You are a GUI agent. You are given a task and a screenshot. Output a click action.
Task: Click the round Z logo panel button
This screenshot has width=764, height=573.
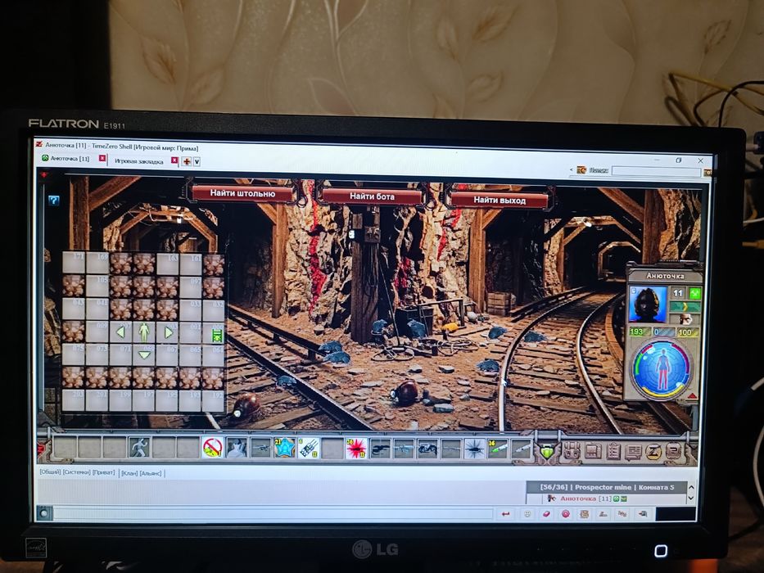[653, 452]
